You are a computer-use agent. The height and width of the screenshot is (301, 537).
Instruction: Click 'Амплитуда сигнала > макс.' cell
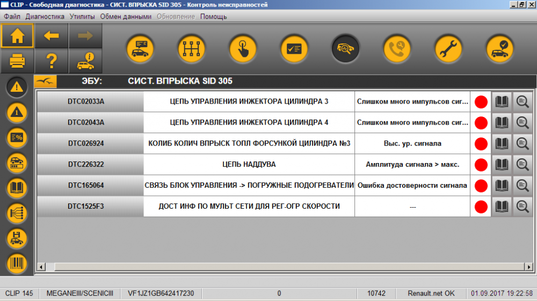[x=412, y=165]
